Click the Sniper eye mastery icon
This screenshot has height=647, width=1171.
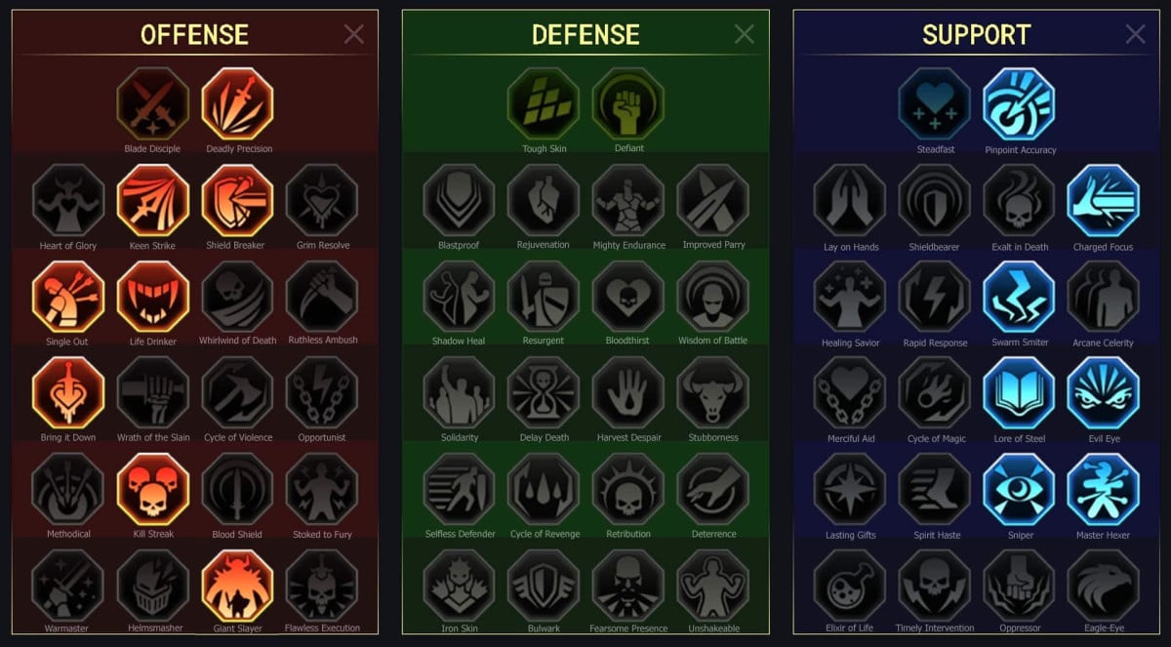[x=1020, y=489]
